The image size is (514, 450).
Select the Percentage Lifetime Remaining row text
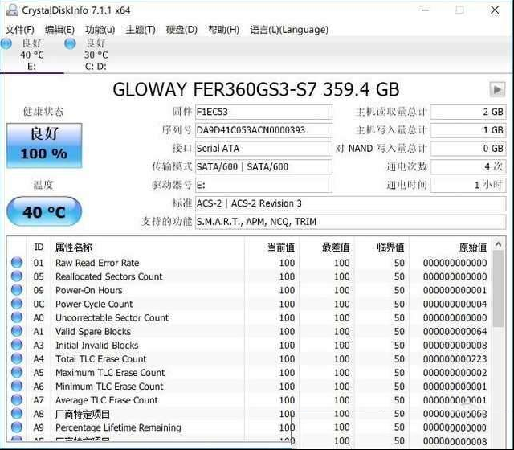[118, 427]
